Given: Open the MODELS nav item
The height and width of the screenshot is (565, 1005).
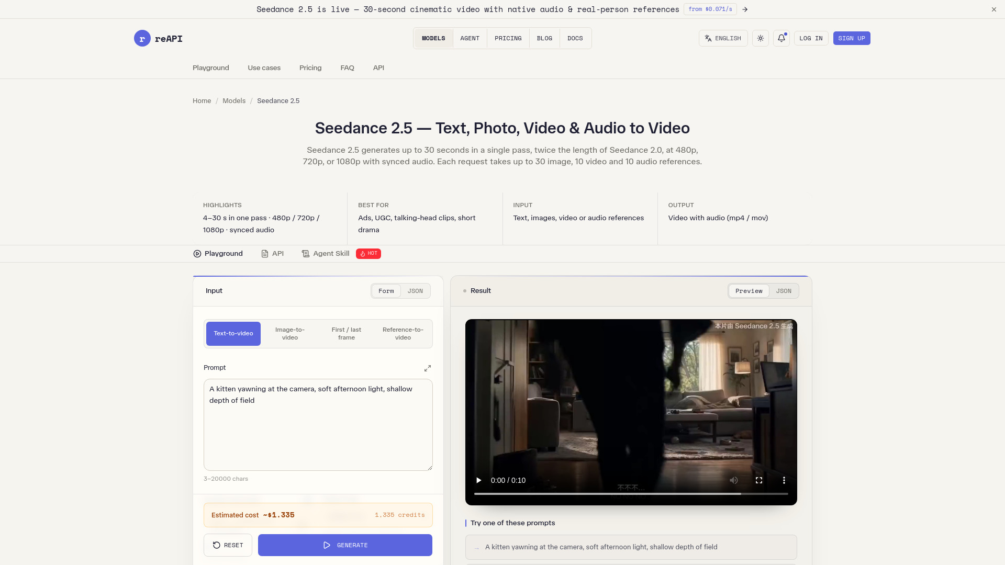Looking at the screenshot, I should pyautogui.click(x=433, y=38).
